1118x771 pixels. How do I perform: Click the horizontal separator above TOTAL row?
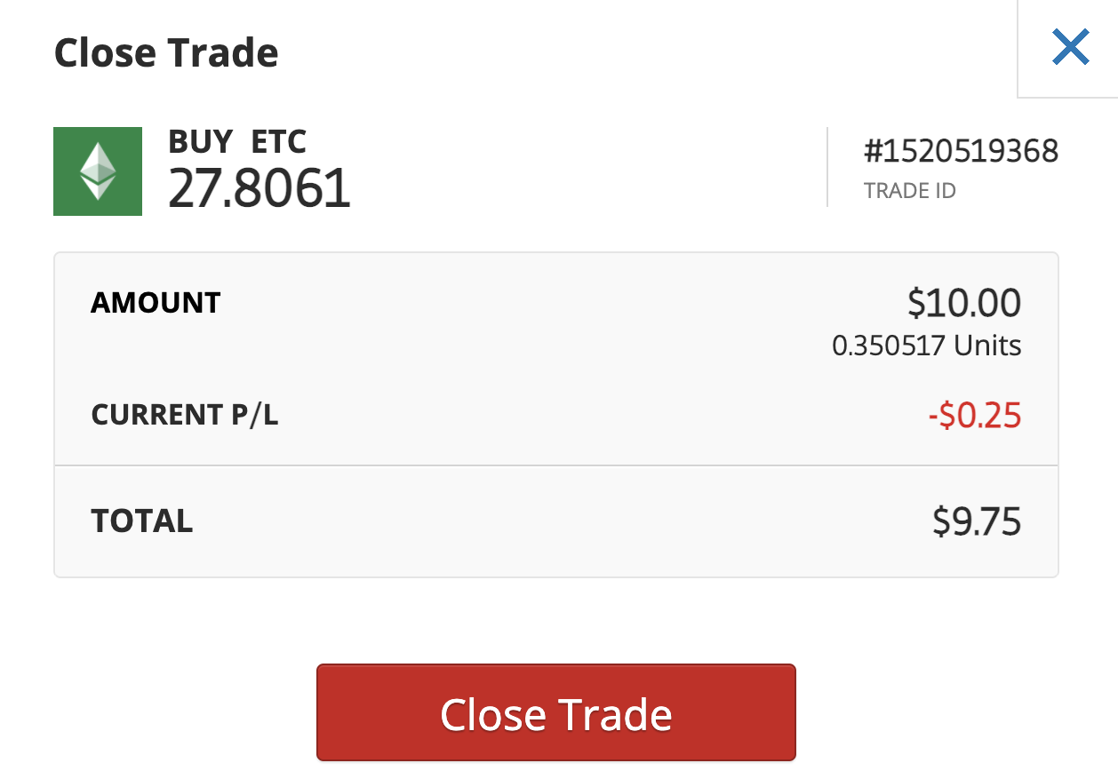pos(556,465)
